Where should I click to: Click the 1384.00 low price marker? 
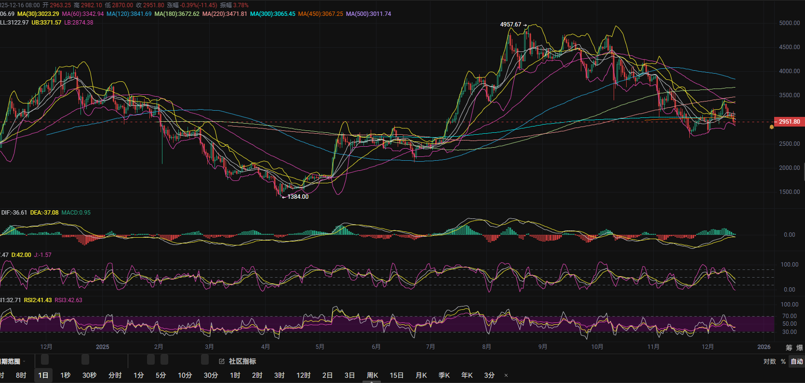click(x=297, y=197)
